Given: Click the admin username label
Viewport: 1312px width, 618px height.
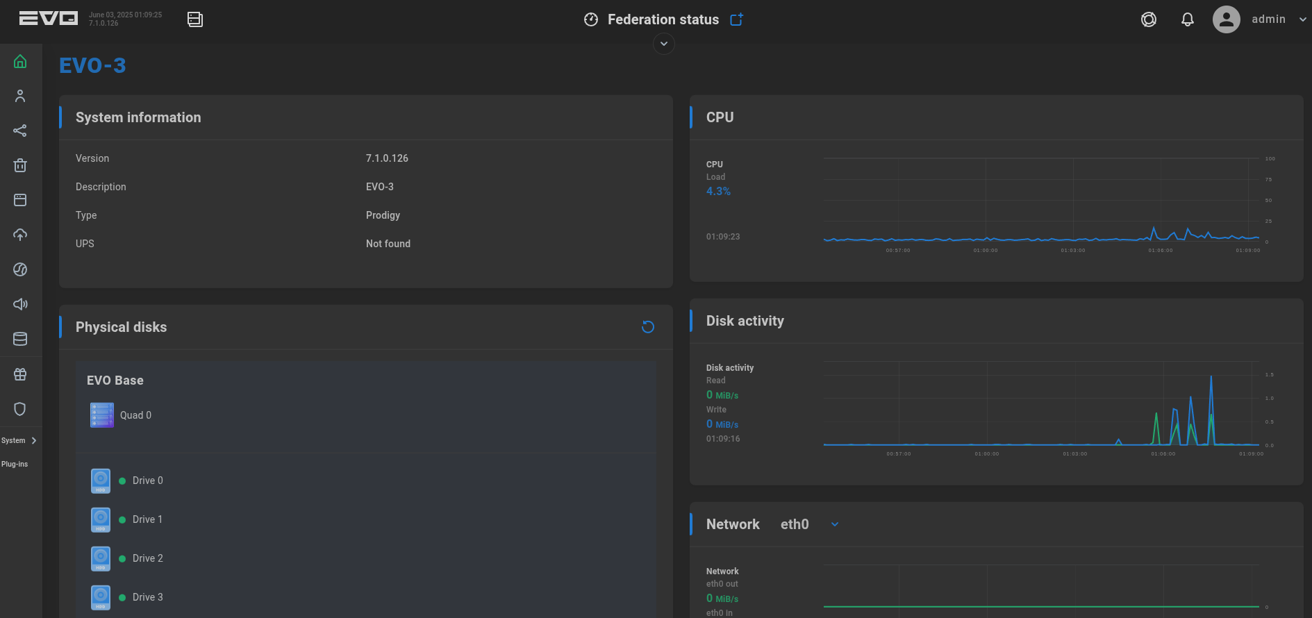Looking at the screenshot, I should pos(1268,19).
